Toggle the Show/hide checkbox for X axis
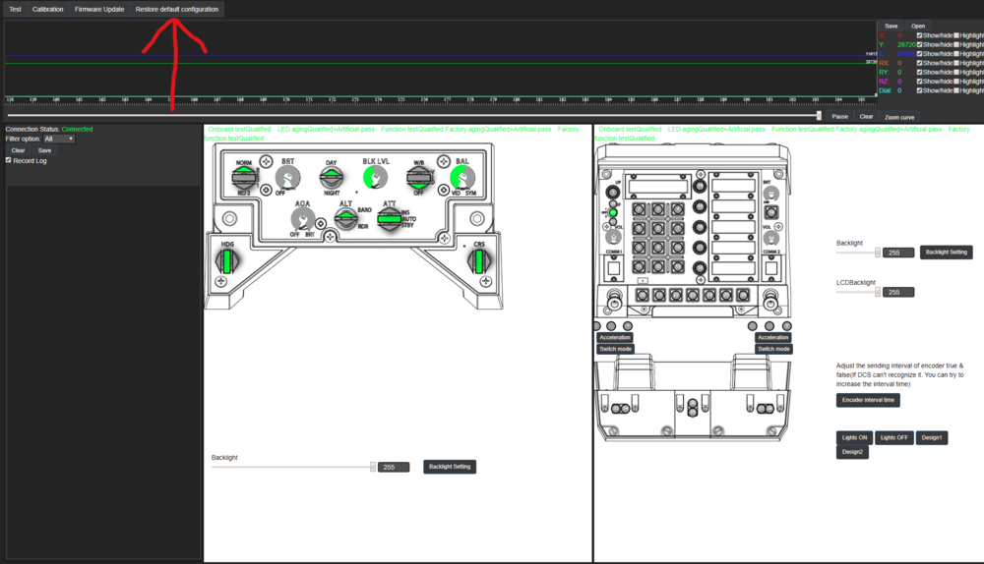The image size is (984, 564). (919, 35)
